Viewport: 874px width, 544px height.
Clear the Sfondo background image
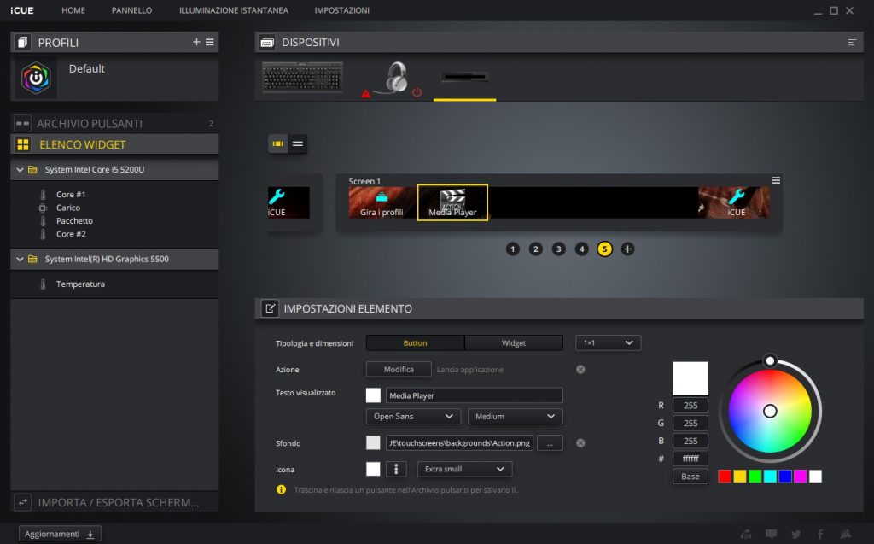coord(580,443)
